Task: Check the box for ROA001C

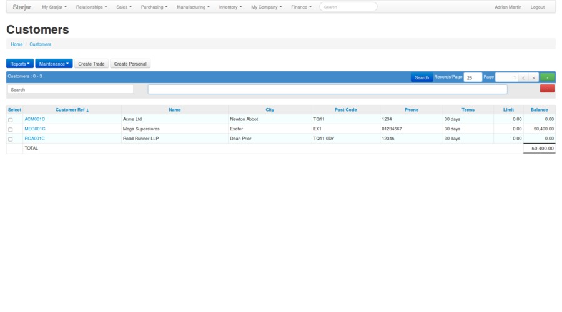Action: 10,139
